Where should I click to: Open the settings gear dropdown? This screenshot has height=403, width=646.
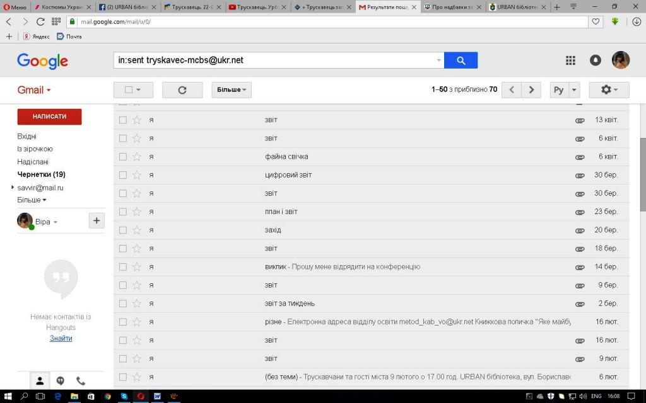coord(609,90)
